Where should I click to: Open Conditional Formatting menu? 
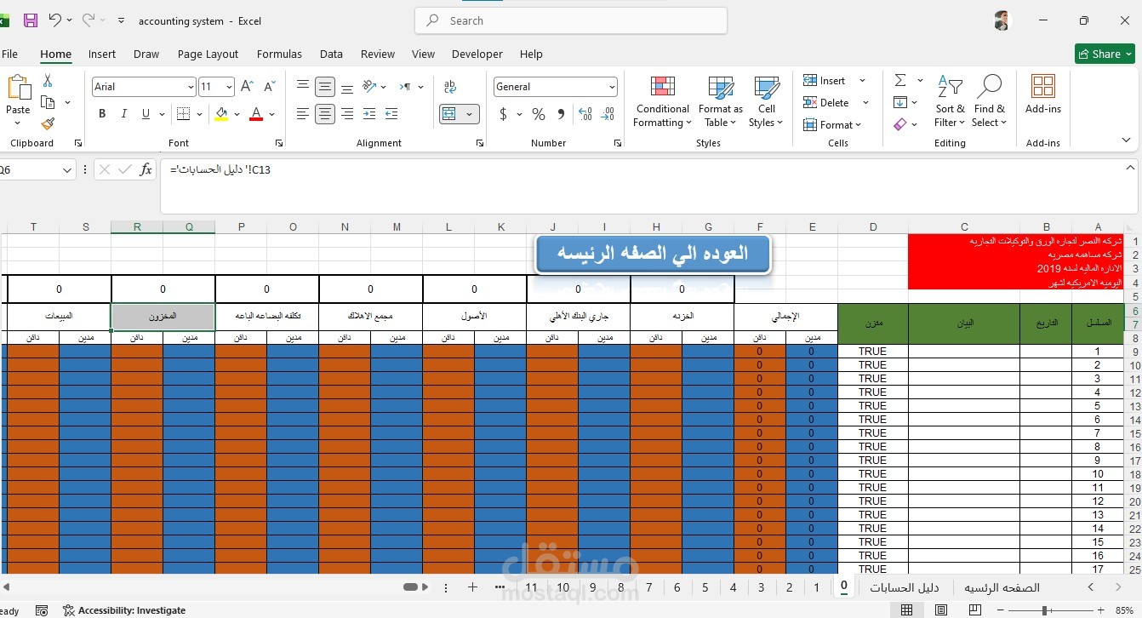[x=661, y=103]
